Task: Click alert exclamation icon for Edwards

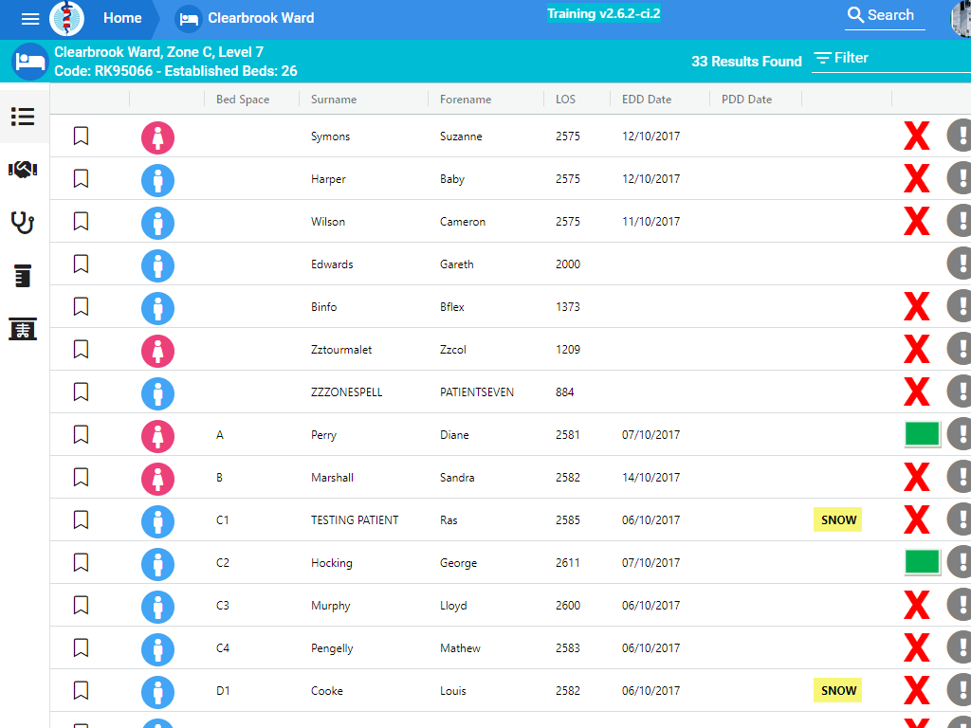Action: coord(960,264)
